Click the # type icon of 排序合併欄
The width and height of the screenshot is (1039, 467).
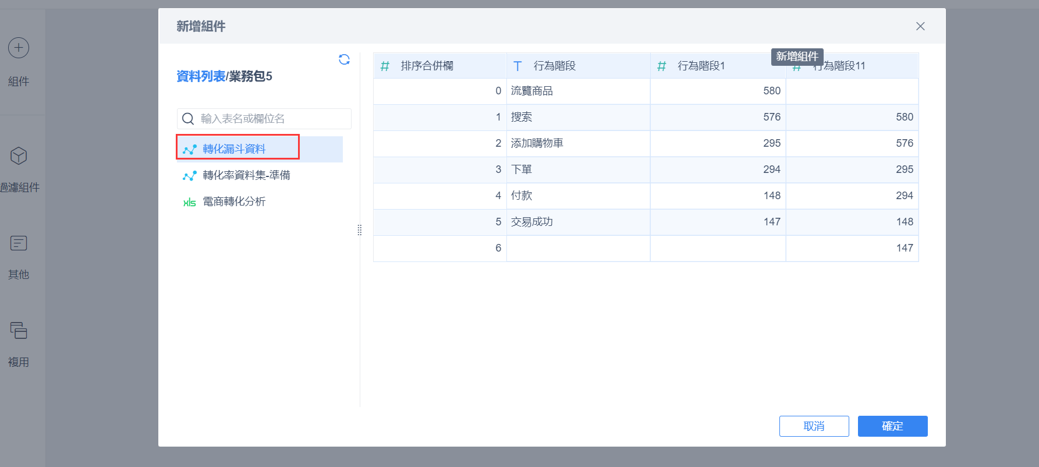pyautogui.click(x=385, y=66)
